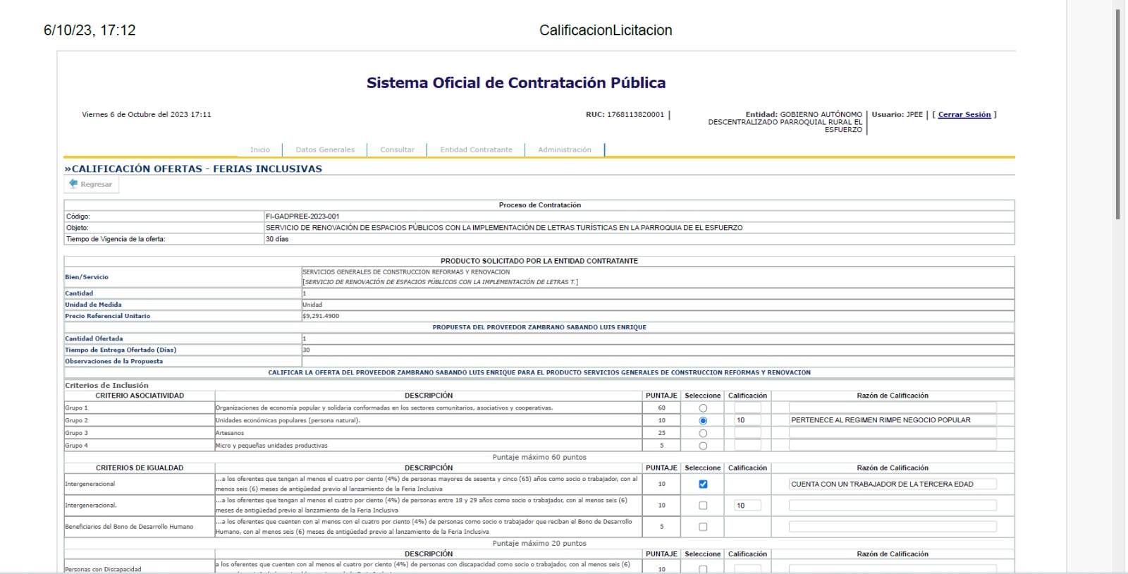The image size is (1128, 574).
Task: Click the empty Grupo 1 Razón de Calificación field
Action: click(x=893, y=408)
